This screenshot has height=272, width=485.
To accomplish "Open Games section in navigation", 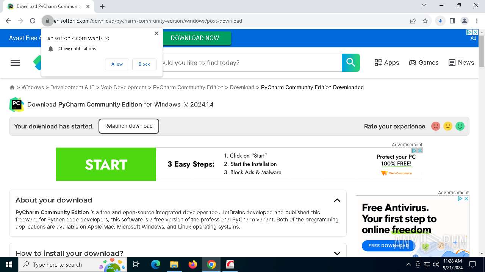I will 424,63.
